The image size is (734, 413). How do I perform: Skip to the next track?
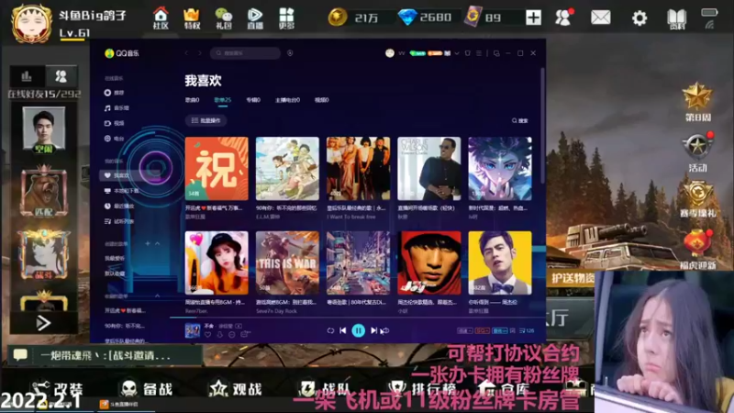pyautogui.click(x=373, y=330)
